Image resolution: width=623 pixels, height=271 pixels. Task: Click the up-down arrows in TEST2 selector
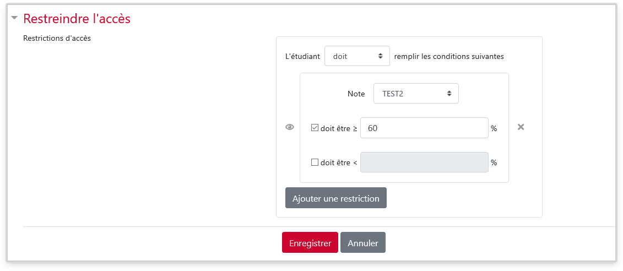tap(449, 94)
